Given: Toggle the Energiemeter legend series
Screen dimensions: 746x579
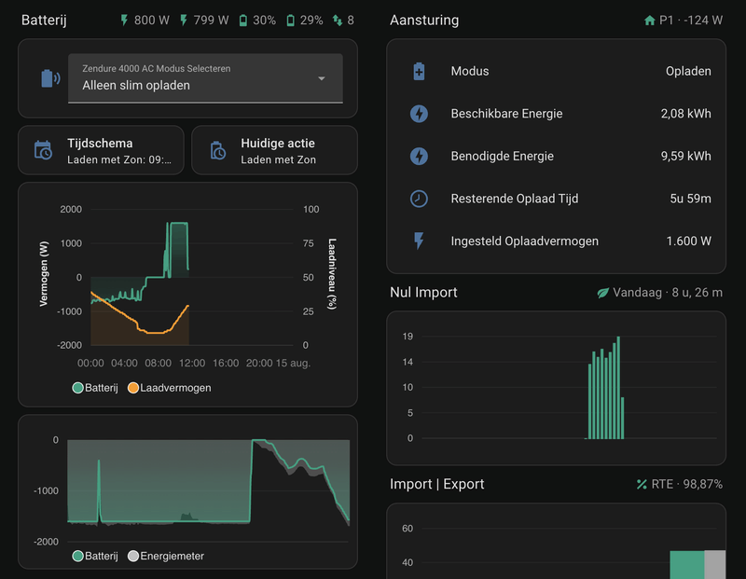Looking at the screenshot, I should [166, 556].
